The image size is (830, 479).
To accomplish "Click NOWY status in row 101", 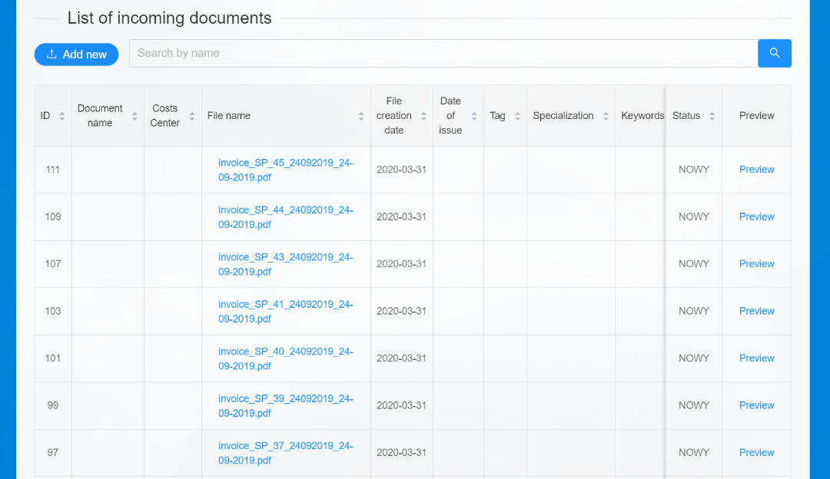I will [694, 358].
